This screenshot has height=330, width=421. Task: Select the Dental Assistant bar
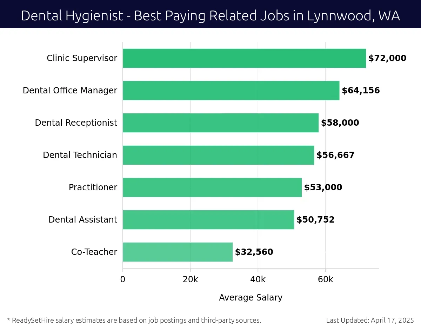[208, 220]
